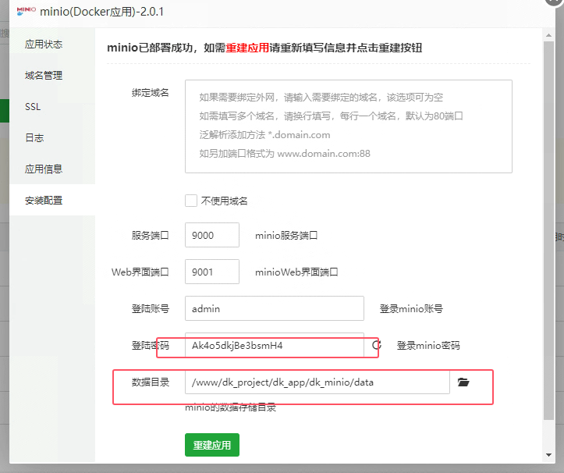Click the minio的数据存储目录 description text
This screenshot has height=473, width=564.
[231, 407]
